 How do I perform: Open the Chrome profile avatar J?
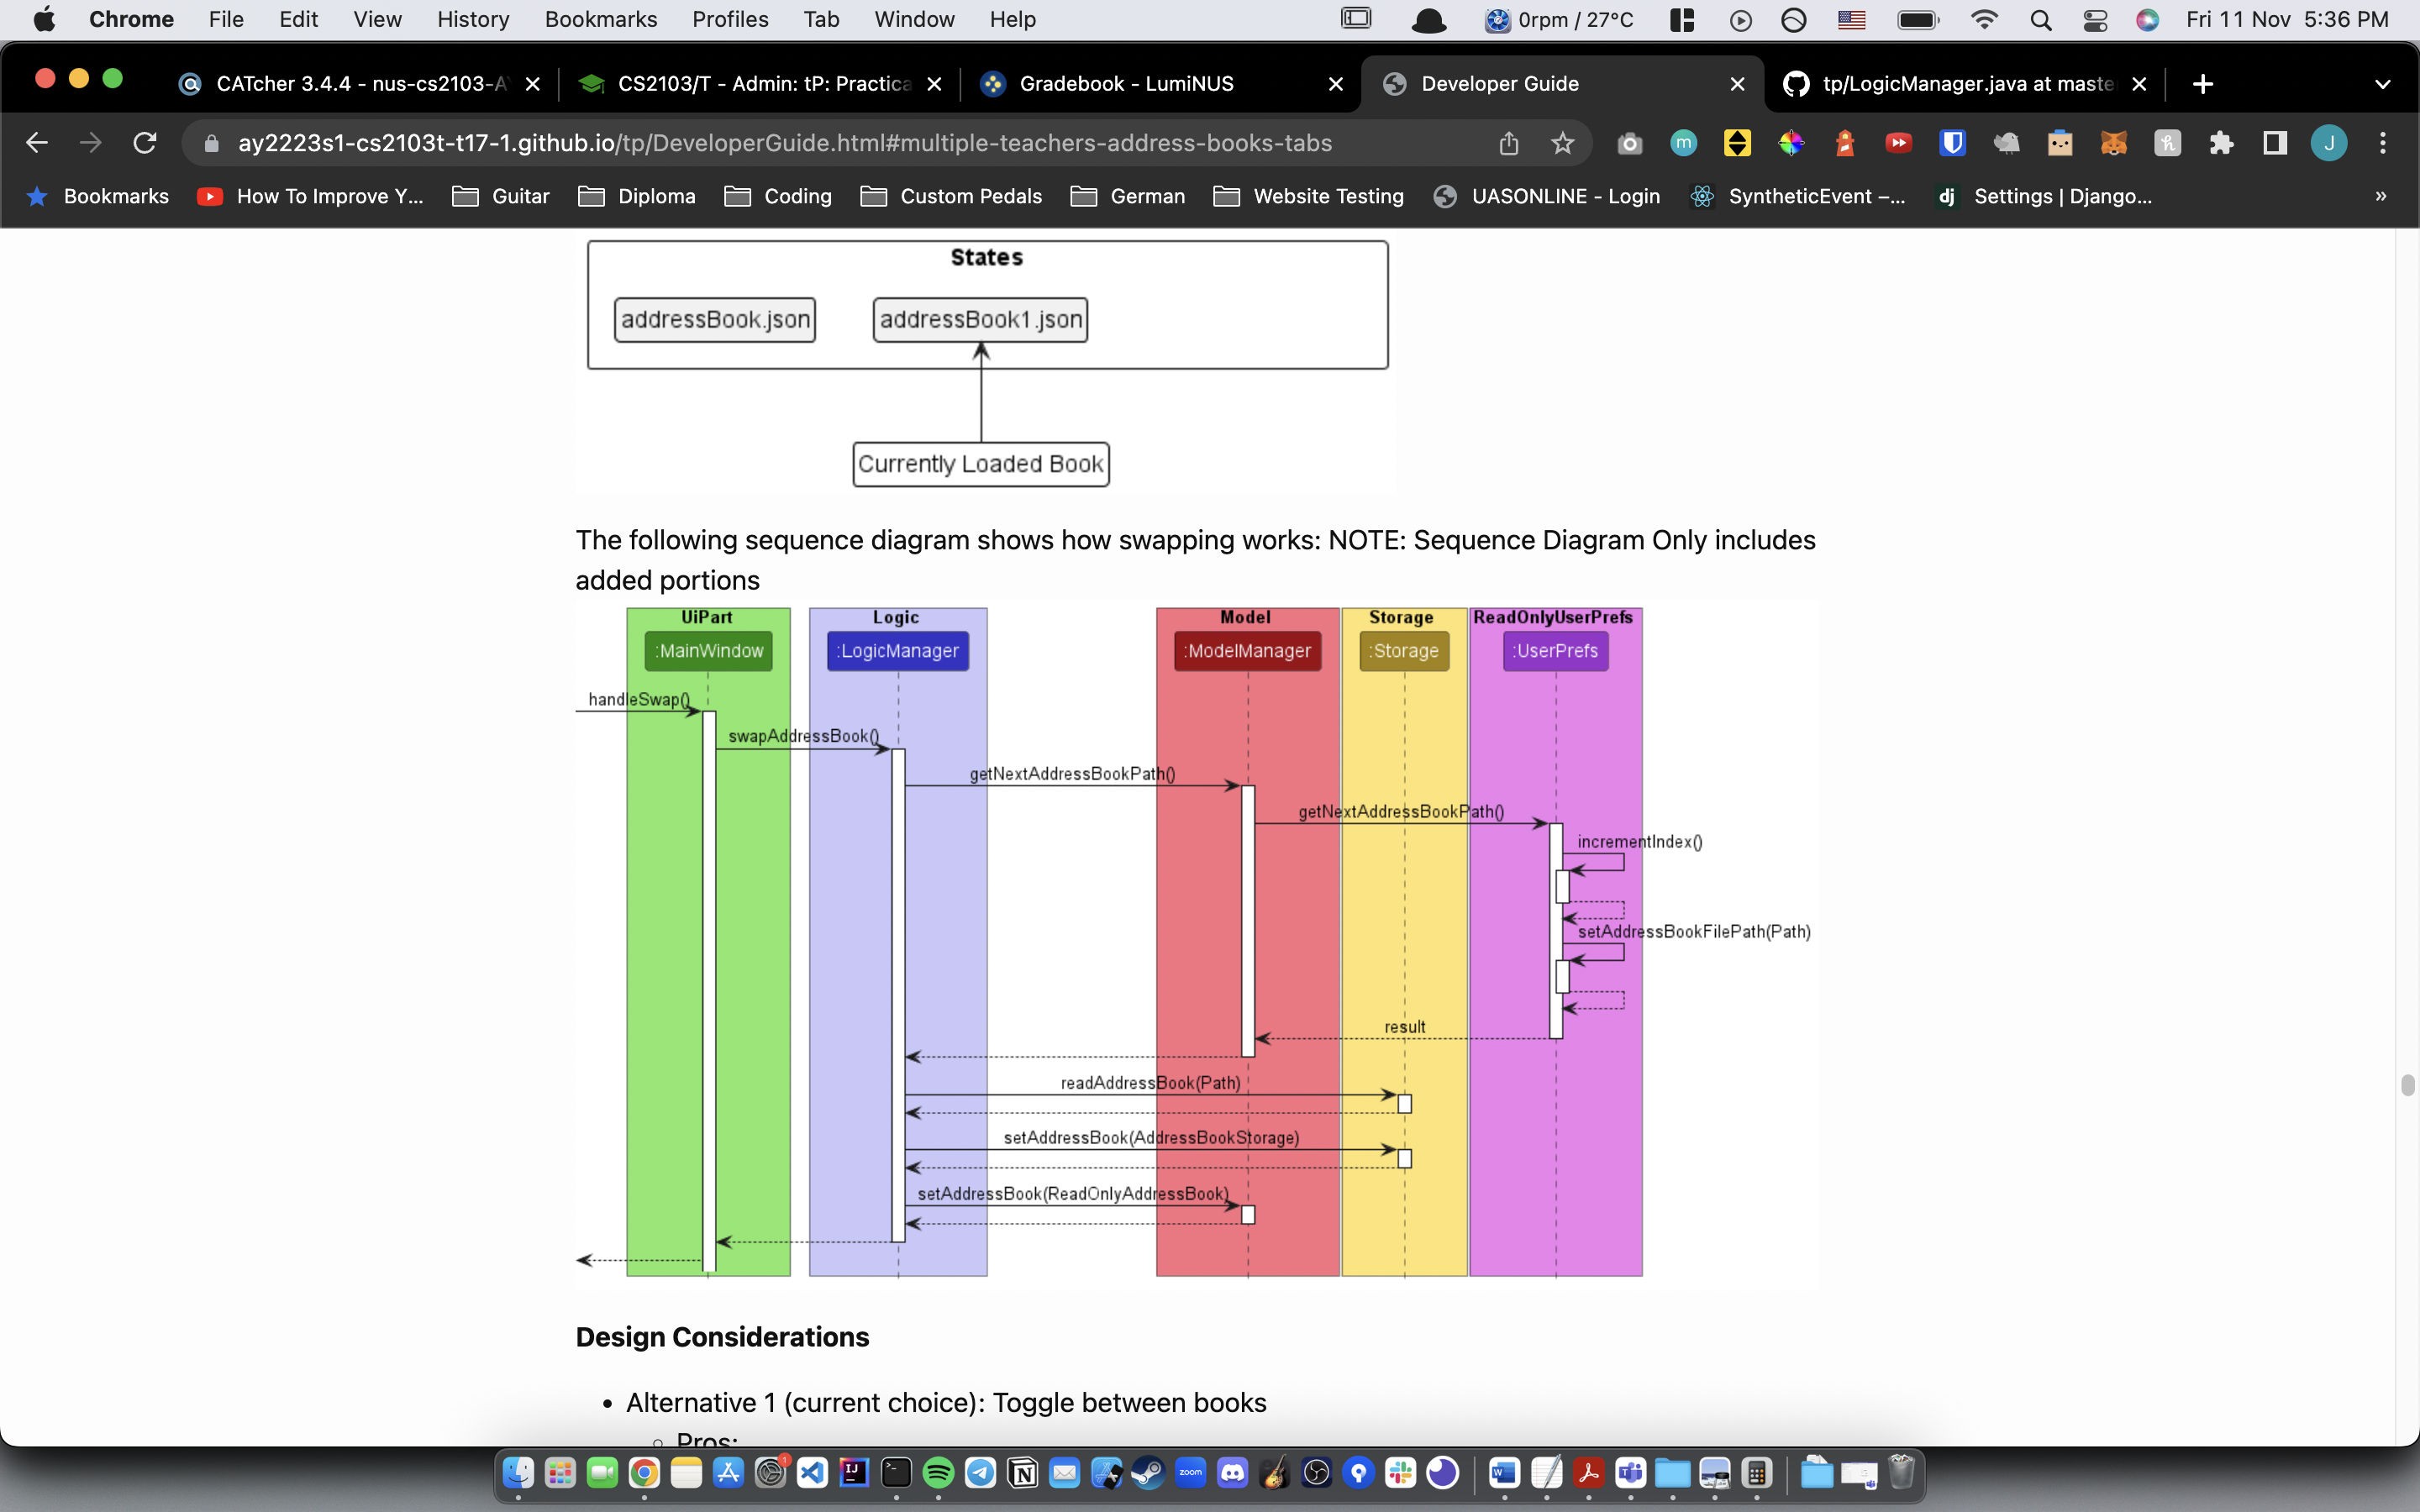2329,143
